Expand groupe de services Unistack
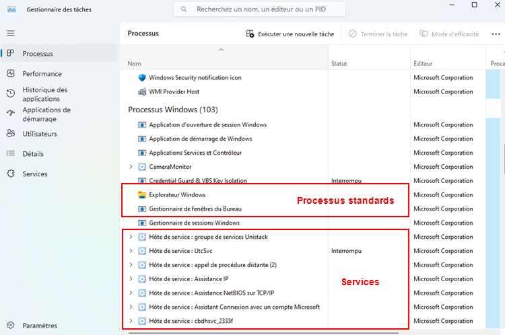The image size is (505, 335). [131, 237]
